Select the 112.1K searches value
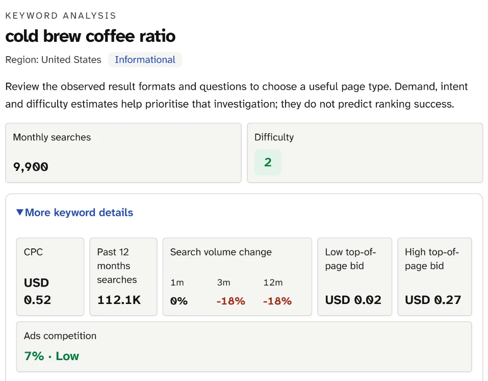The width and height of the screenshot is (488, 381). coord(119,300)
